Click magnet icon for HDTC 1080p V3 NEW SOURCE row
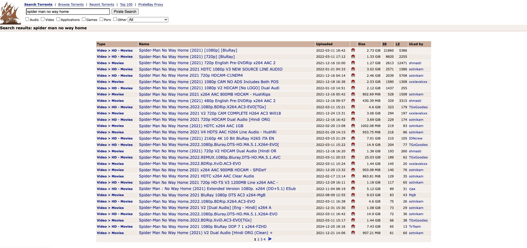This screenshot has height=248, width=527. (353, 69)
